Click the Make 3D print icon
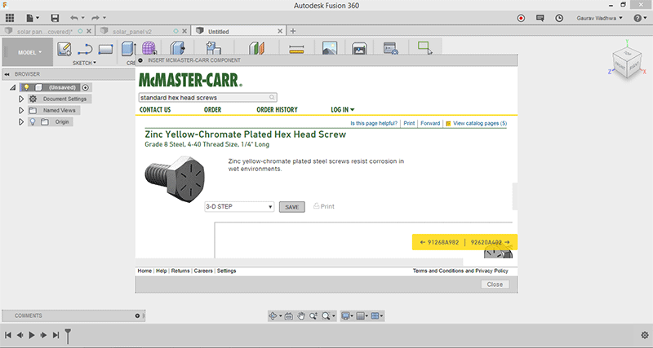Image resolution: width=653 pixels, height=348 pixels. (359, 48)
